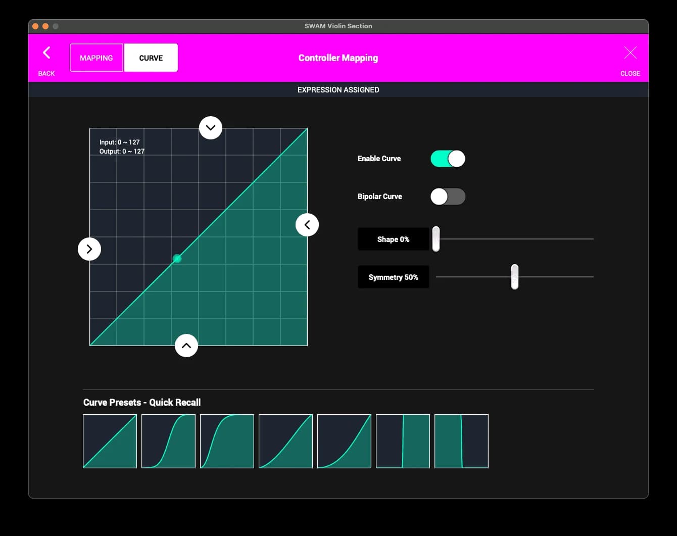Screen dimensions: 677x536
Task: Switch to the MAPPING tab
Action: 96,58
